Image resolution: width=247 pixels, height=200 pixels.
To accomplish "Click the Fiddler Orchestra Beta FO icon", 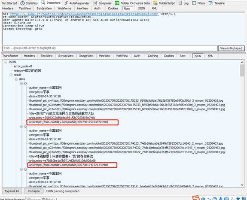I will point(117,3).
